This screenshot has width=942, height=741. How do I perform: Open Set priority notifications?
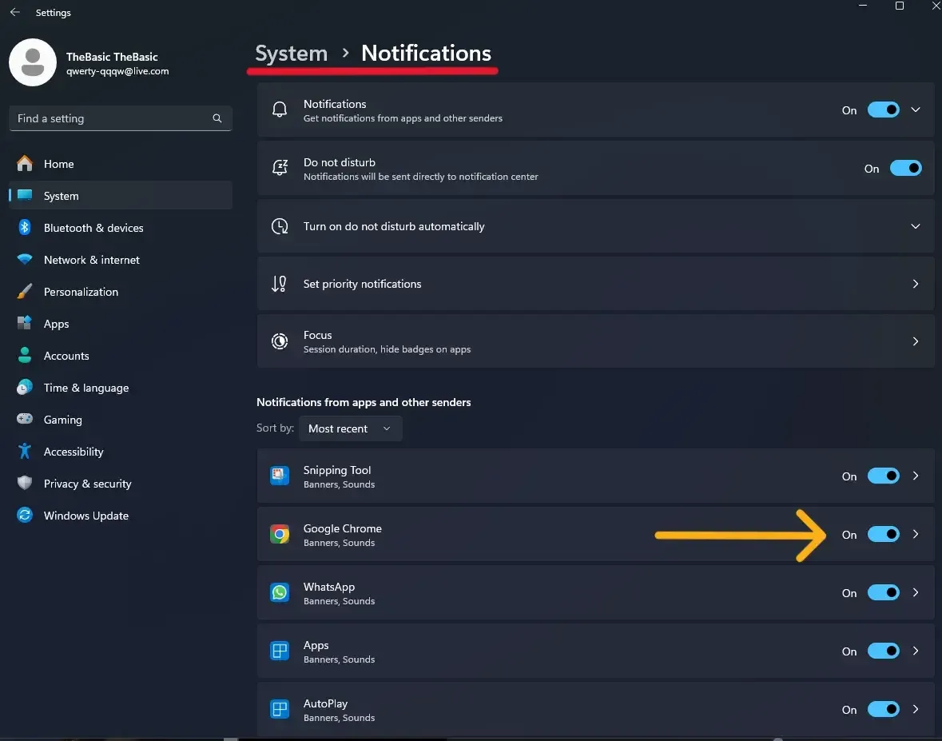pyautogui.click(x=595, y=284)
